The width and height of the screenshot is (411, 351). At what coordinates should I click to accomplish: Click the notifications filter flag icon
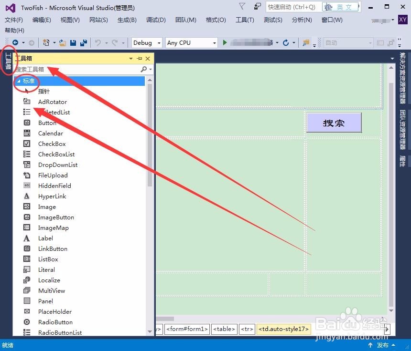(x=242, y=6)
